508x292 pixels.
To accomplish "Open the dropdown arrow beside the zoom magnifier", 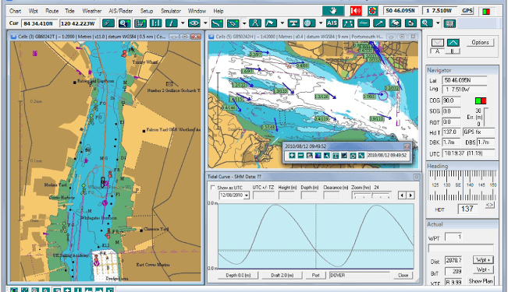I will click(438, 23).
